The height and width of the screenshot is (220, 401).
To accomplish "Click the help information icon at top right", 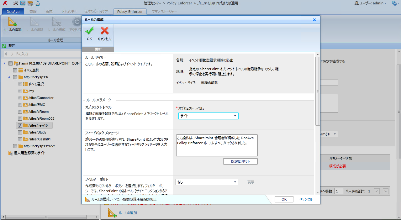I will 394,3.
